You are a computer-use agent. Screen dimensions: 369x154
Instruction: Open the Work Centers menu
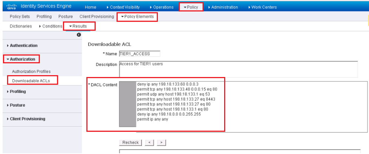pos(262,7)
